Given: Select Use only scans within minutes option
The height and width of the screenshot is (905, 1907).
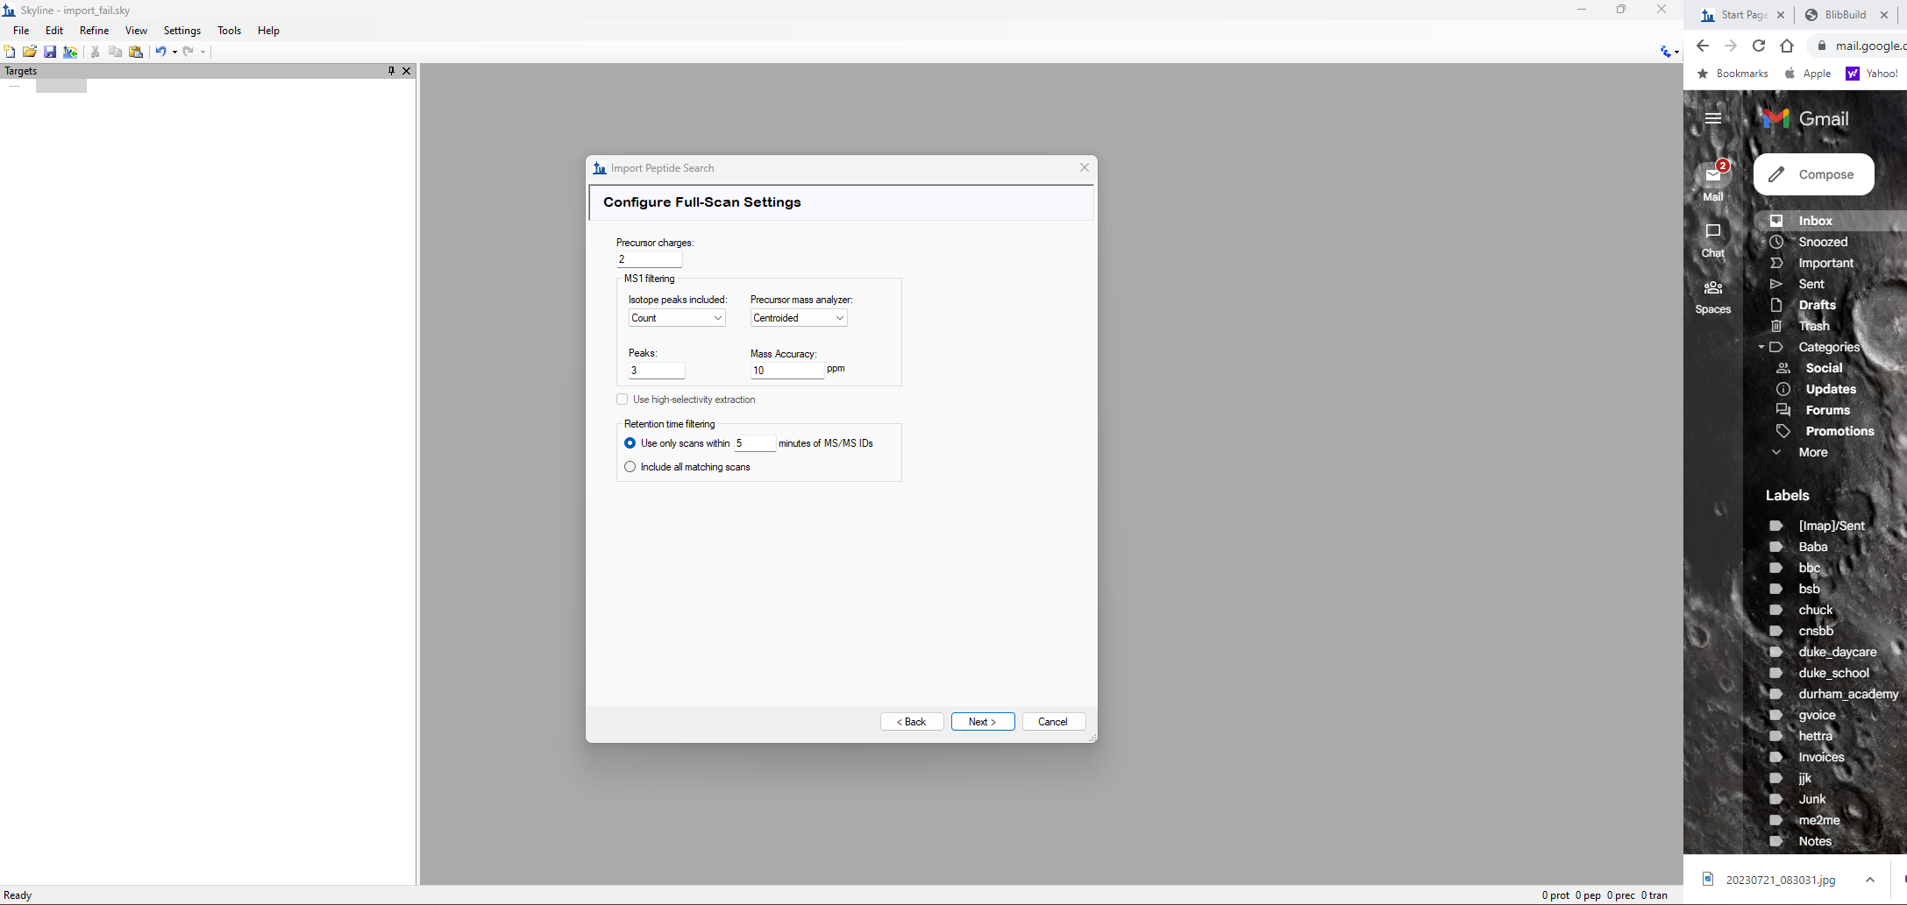Looking at the screenshot, I should tap(630, 443).
